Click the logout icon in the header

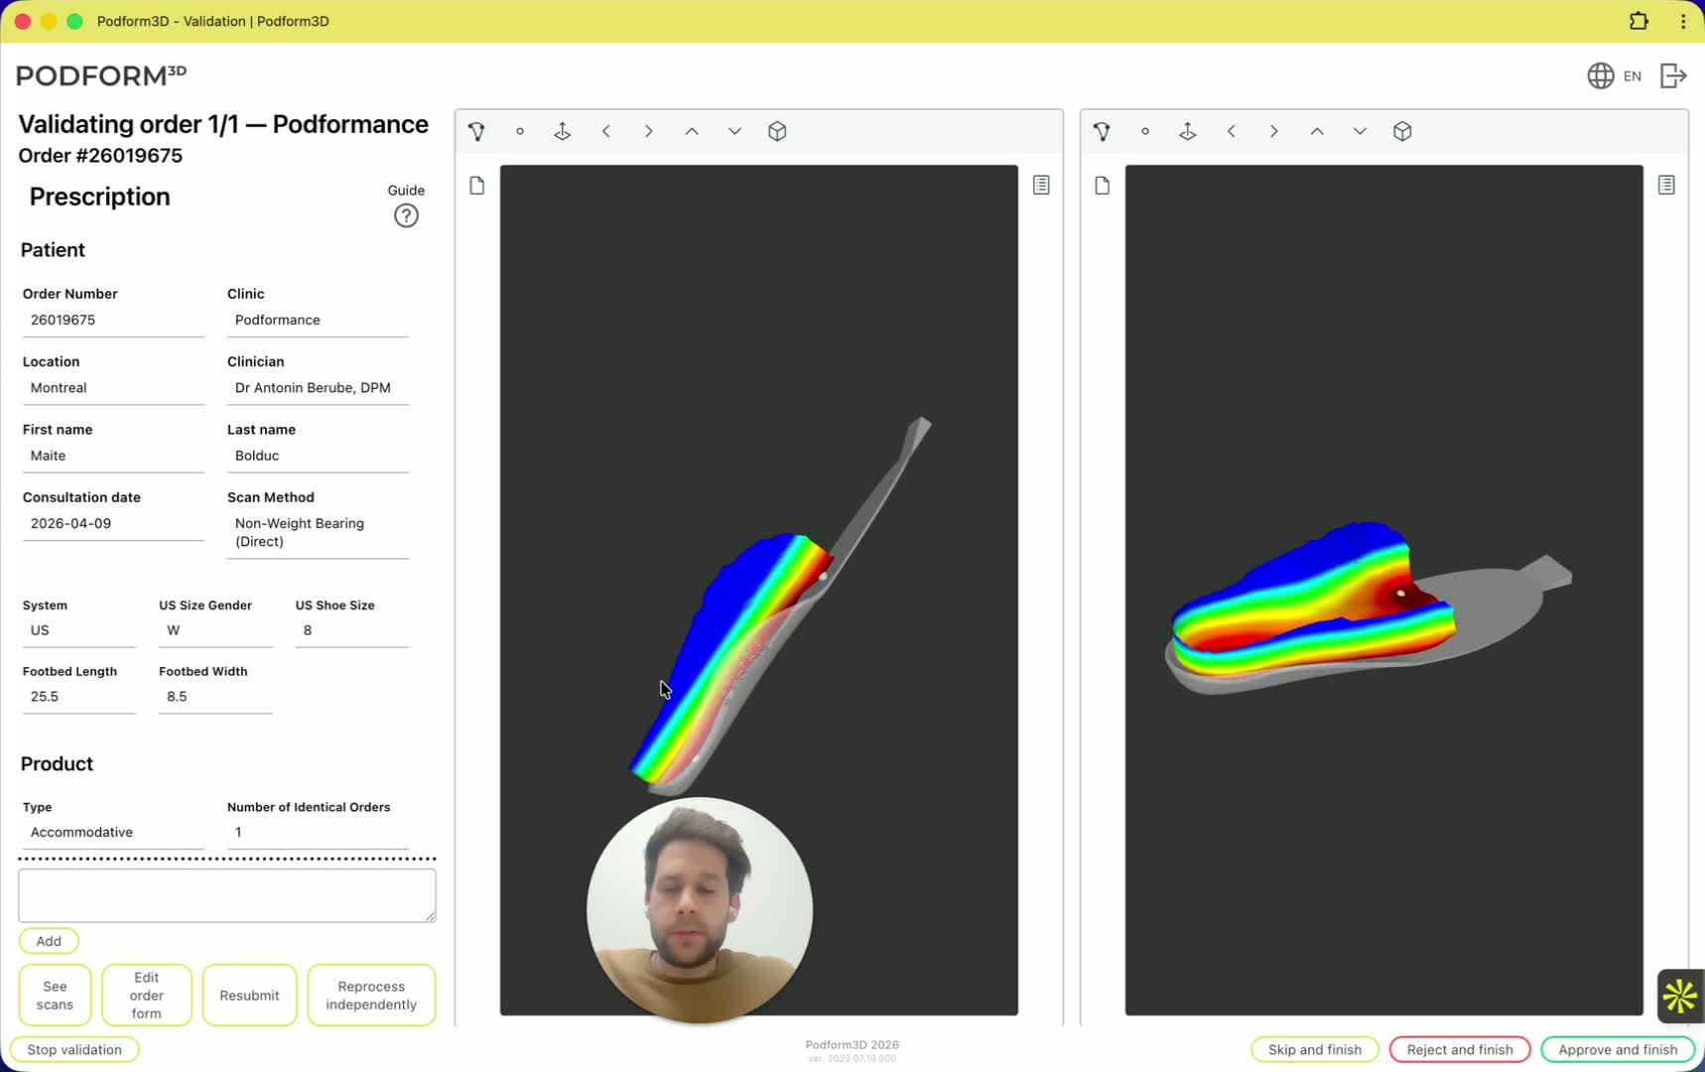(x=1673, y=75)
